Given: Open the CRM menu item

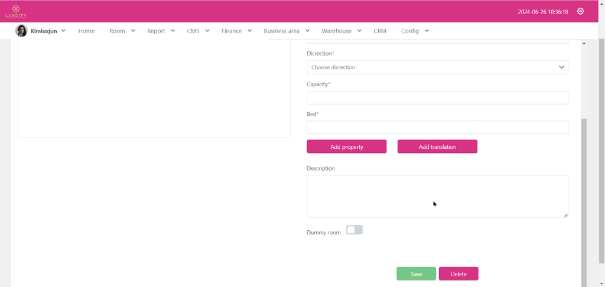Looking at the screenshot, I should tap(380, 31).
